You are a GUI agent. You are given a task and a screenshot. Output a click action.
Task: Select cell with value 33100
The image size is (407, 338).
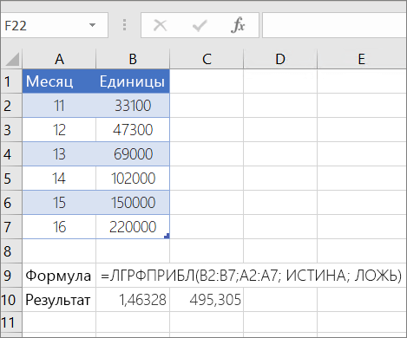pos(133,105)
